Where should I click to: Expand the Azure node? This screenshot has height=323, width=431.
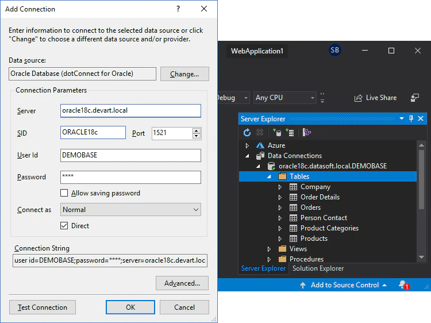click(247, 145)
